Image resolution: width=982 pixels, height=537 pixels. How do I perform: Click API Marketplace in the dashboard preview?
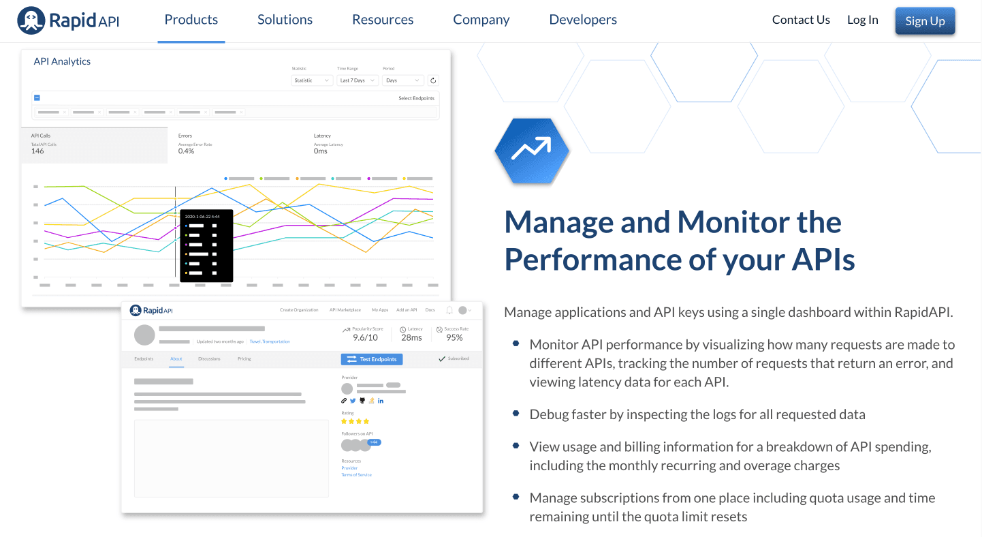[345, 310]
